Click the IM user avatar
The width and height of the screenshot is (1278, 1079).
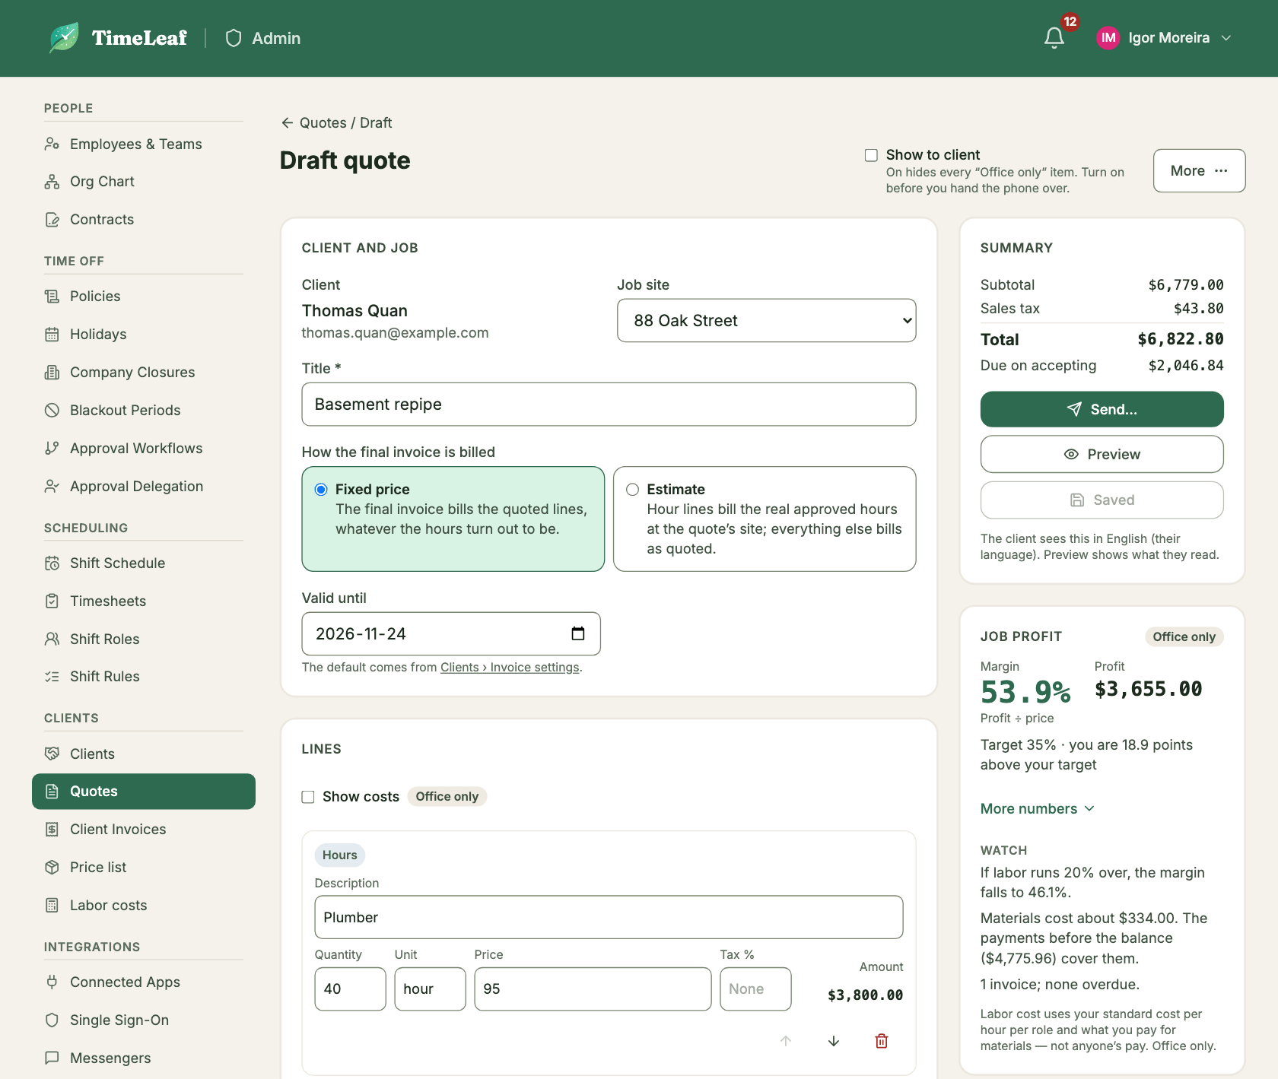click(x=1108, y=38)
